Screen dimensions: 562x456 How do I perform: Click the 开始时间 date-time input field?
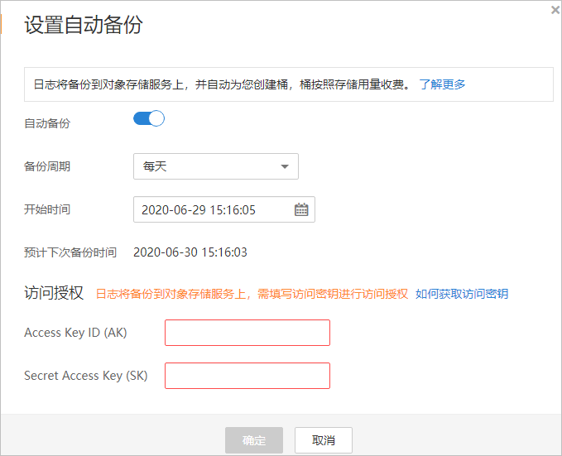[x=212, y=210]
